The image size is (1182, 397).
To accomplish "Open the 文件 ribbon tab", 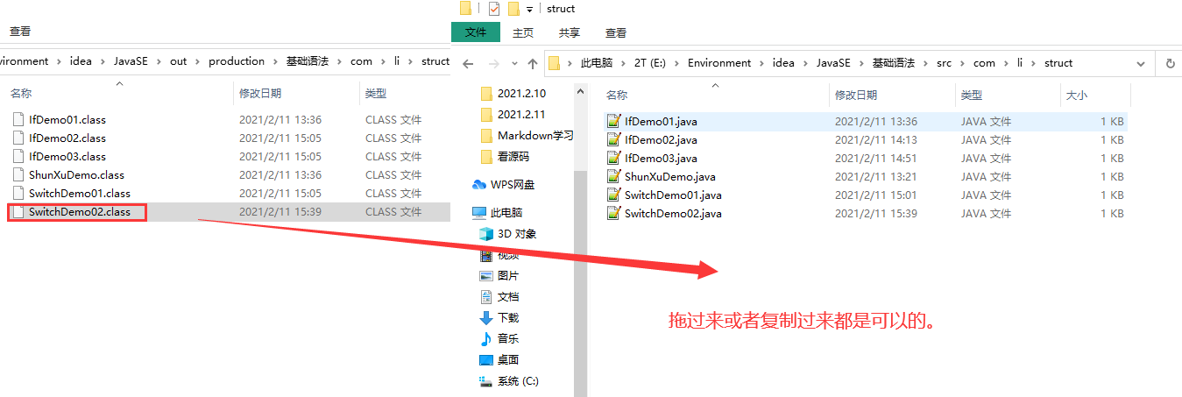I will point(476,32).
